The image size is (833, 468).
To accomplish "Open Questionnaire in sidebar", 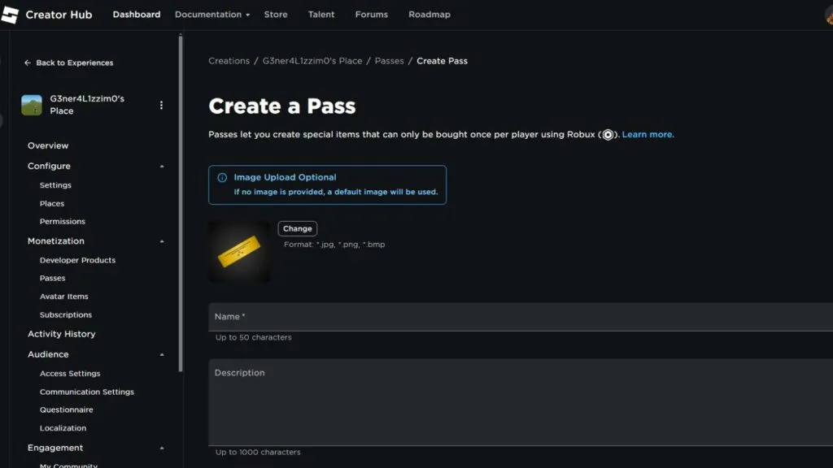I will click(67, 410).
